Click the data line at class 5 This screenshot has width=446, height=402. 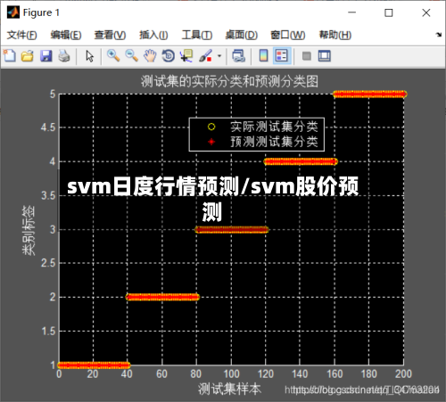pos(369,94)
